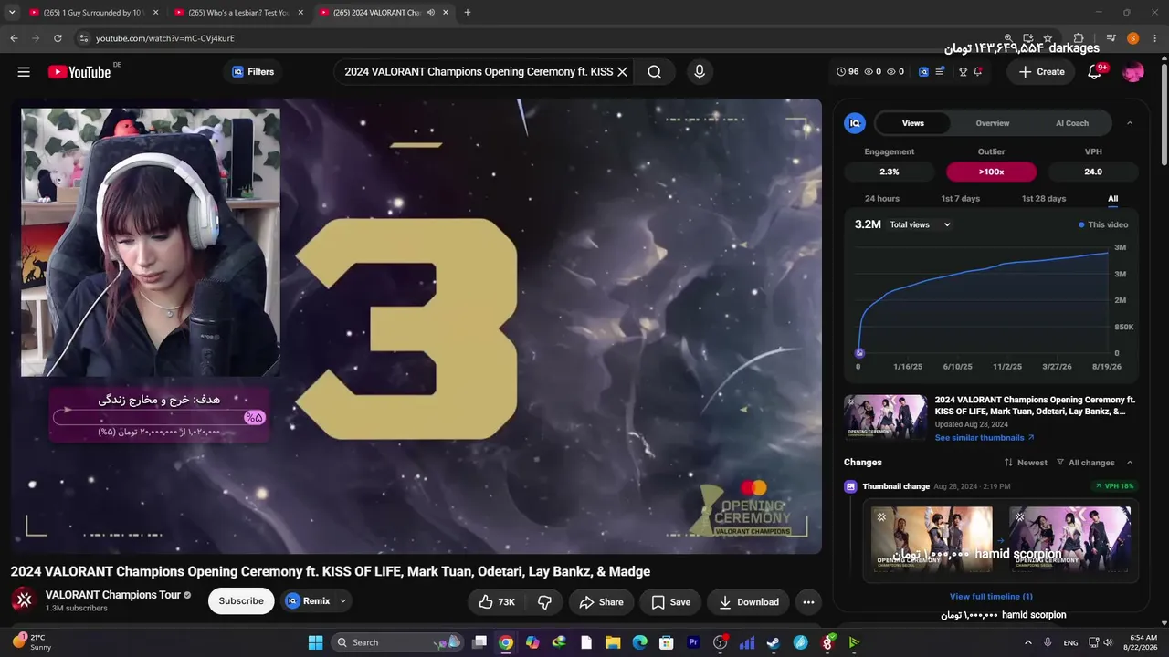Expand the Remix dropdown arrow
This screenshot has width=1169, height=657.
click(x=343, y=601)
